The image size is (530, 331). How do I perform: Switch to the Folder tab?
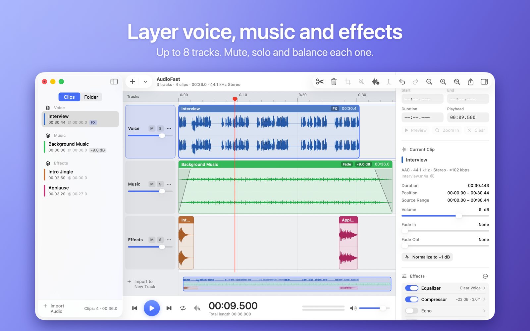(91, 97)
